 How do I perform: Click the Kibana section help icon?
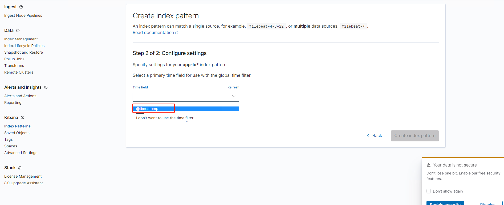click(22, 118)
